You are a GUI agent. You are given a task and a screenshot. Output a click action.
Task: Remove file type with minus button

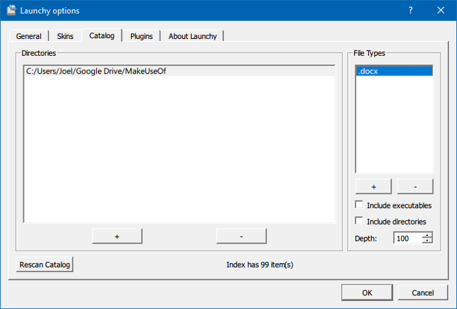[x=415, y=187]
